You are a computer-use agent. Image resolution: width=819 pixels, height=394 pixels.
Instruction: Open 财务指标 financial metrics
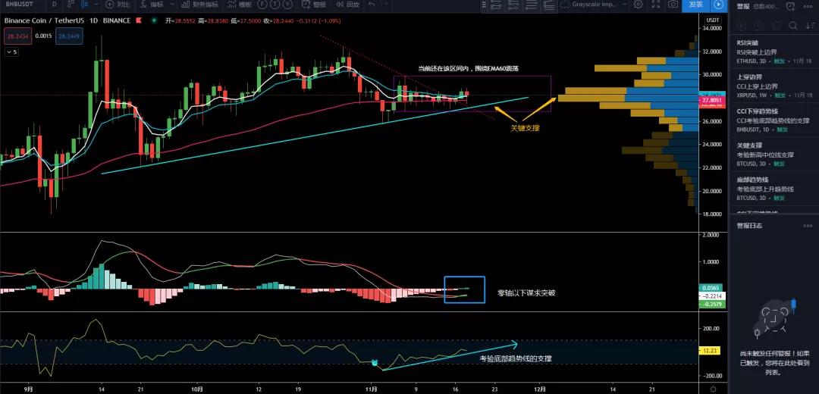click(x=199, y=5)
